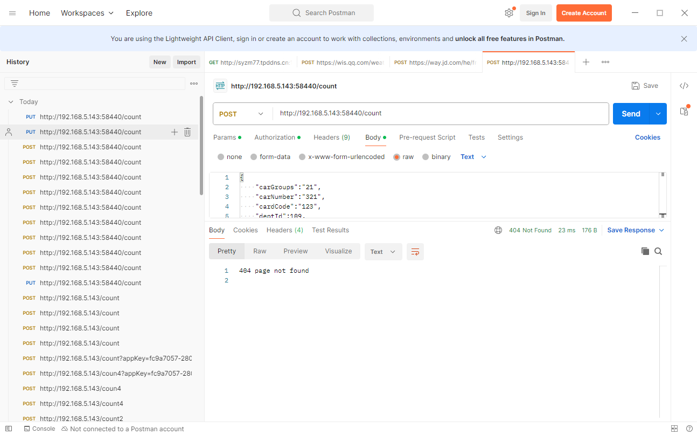Image resolution: width=697 pixels, height=435 pixels.
Task: Open the request Tests tab
Action: 476,137
